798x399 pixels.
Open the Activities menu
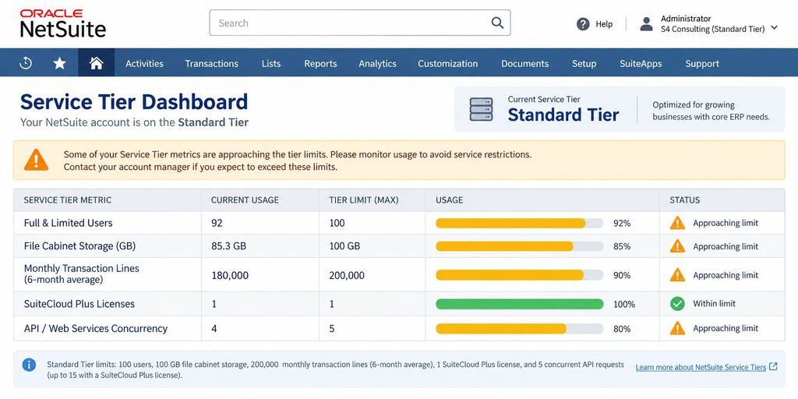tap(144, 64)
